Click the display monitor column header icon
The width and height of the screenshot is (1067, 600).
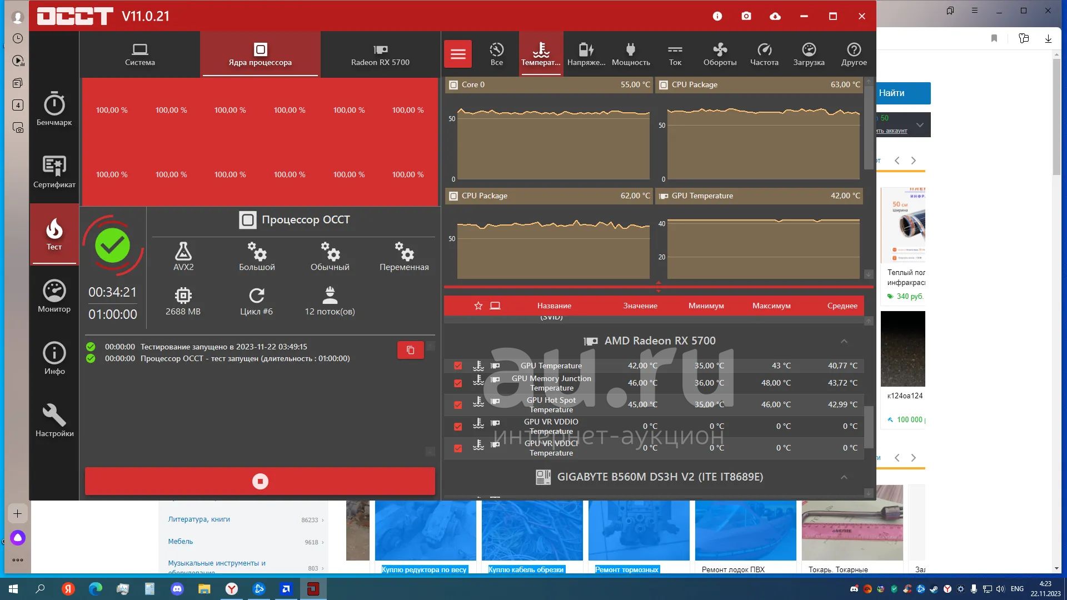(x=495, y=306)
